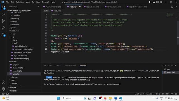Click the routes breadcrumb segment

[46, 11]
